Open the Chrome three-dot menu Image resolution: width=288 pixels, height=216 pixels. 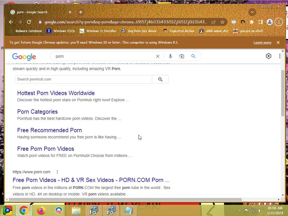[279, 22]
